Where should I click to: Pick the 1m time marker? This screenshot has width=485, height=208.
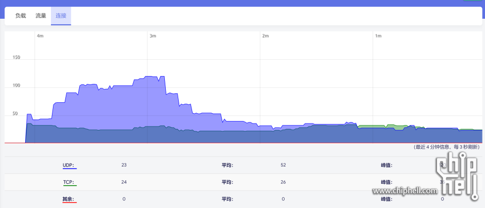[x=378, y=36]
